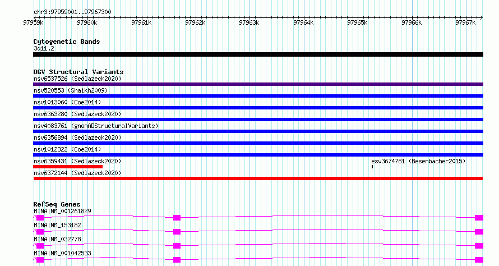Open transcript MINA|NM_001042533 label
Viewport: 499px width, 266px height.
[62, 253]
